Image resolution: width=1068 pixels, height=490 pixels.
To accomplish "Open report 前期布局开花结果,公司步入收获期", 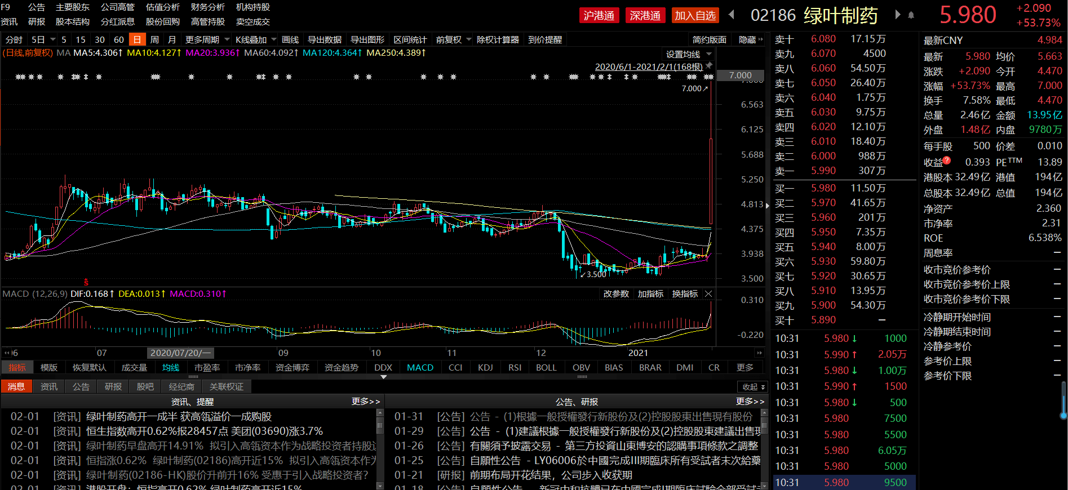I will 551,475.
